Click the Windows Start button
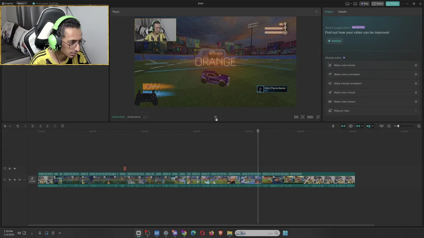The image size is (424, 238). tap(285, 233)
